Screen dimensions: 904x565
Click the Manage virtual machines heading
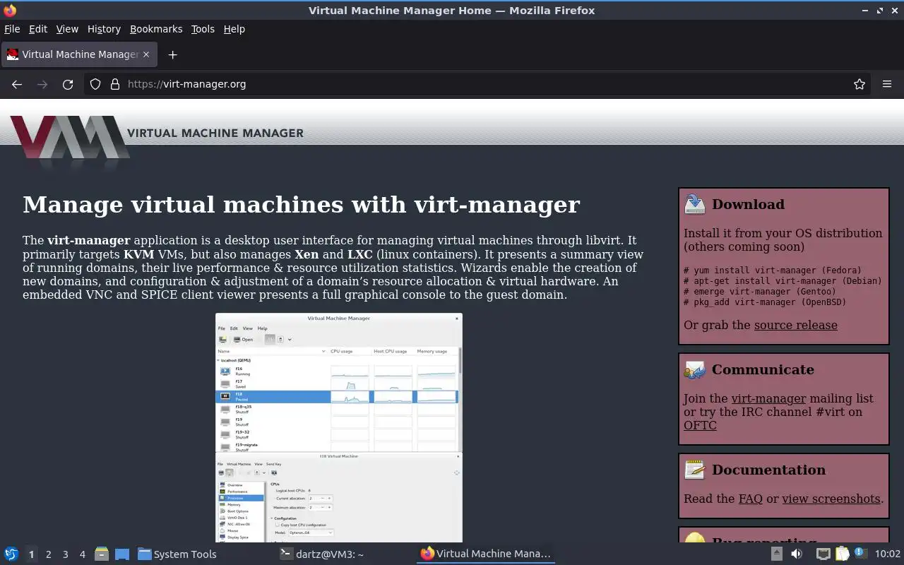click(x=301, y=205)
